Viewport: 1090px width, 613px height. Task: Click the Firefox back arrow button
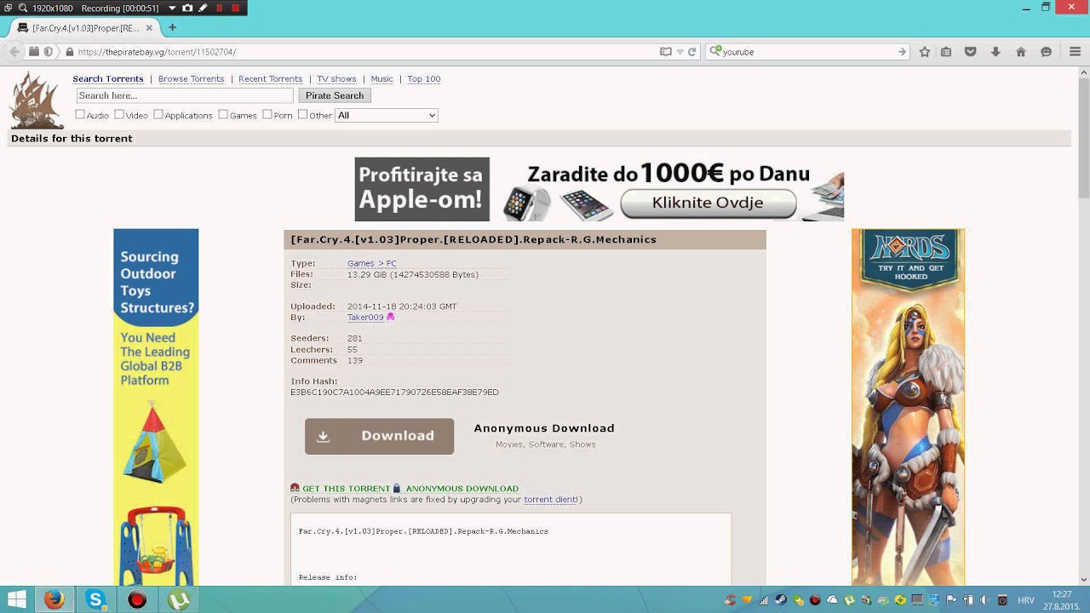[14, 52]
